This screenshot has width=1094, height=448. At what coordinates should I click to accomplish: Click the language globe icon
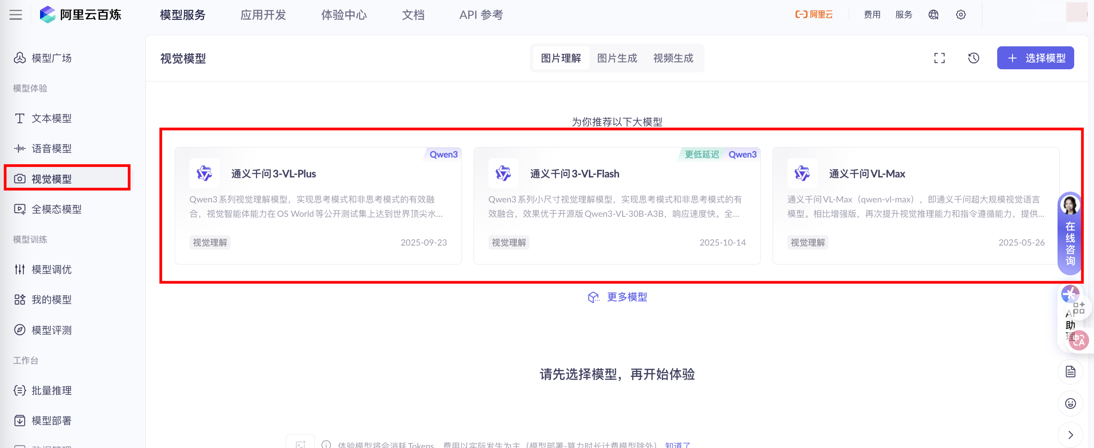click(933, 15)
